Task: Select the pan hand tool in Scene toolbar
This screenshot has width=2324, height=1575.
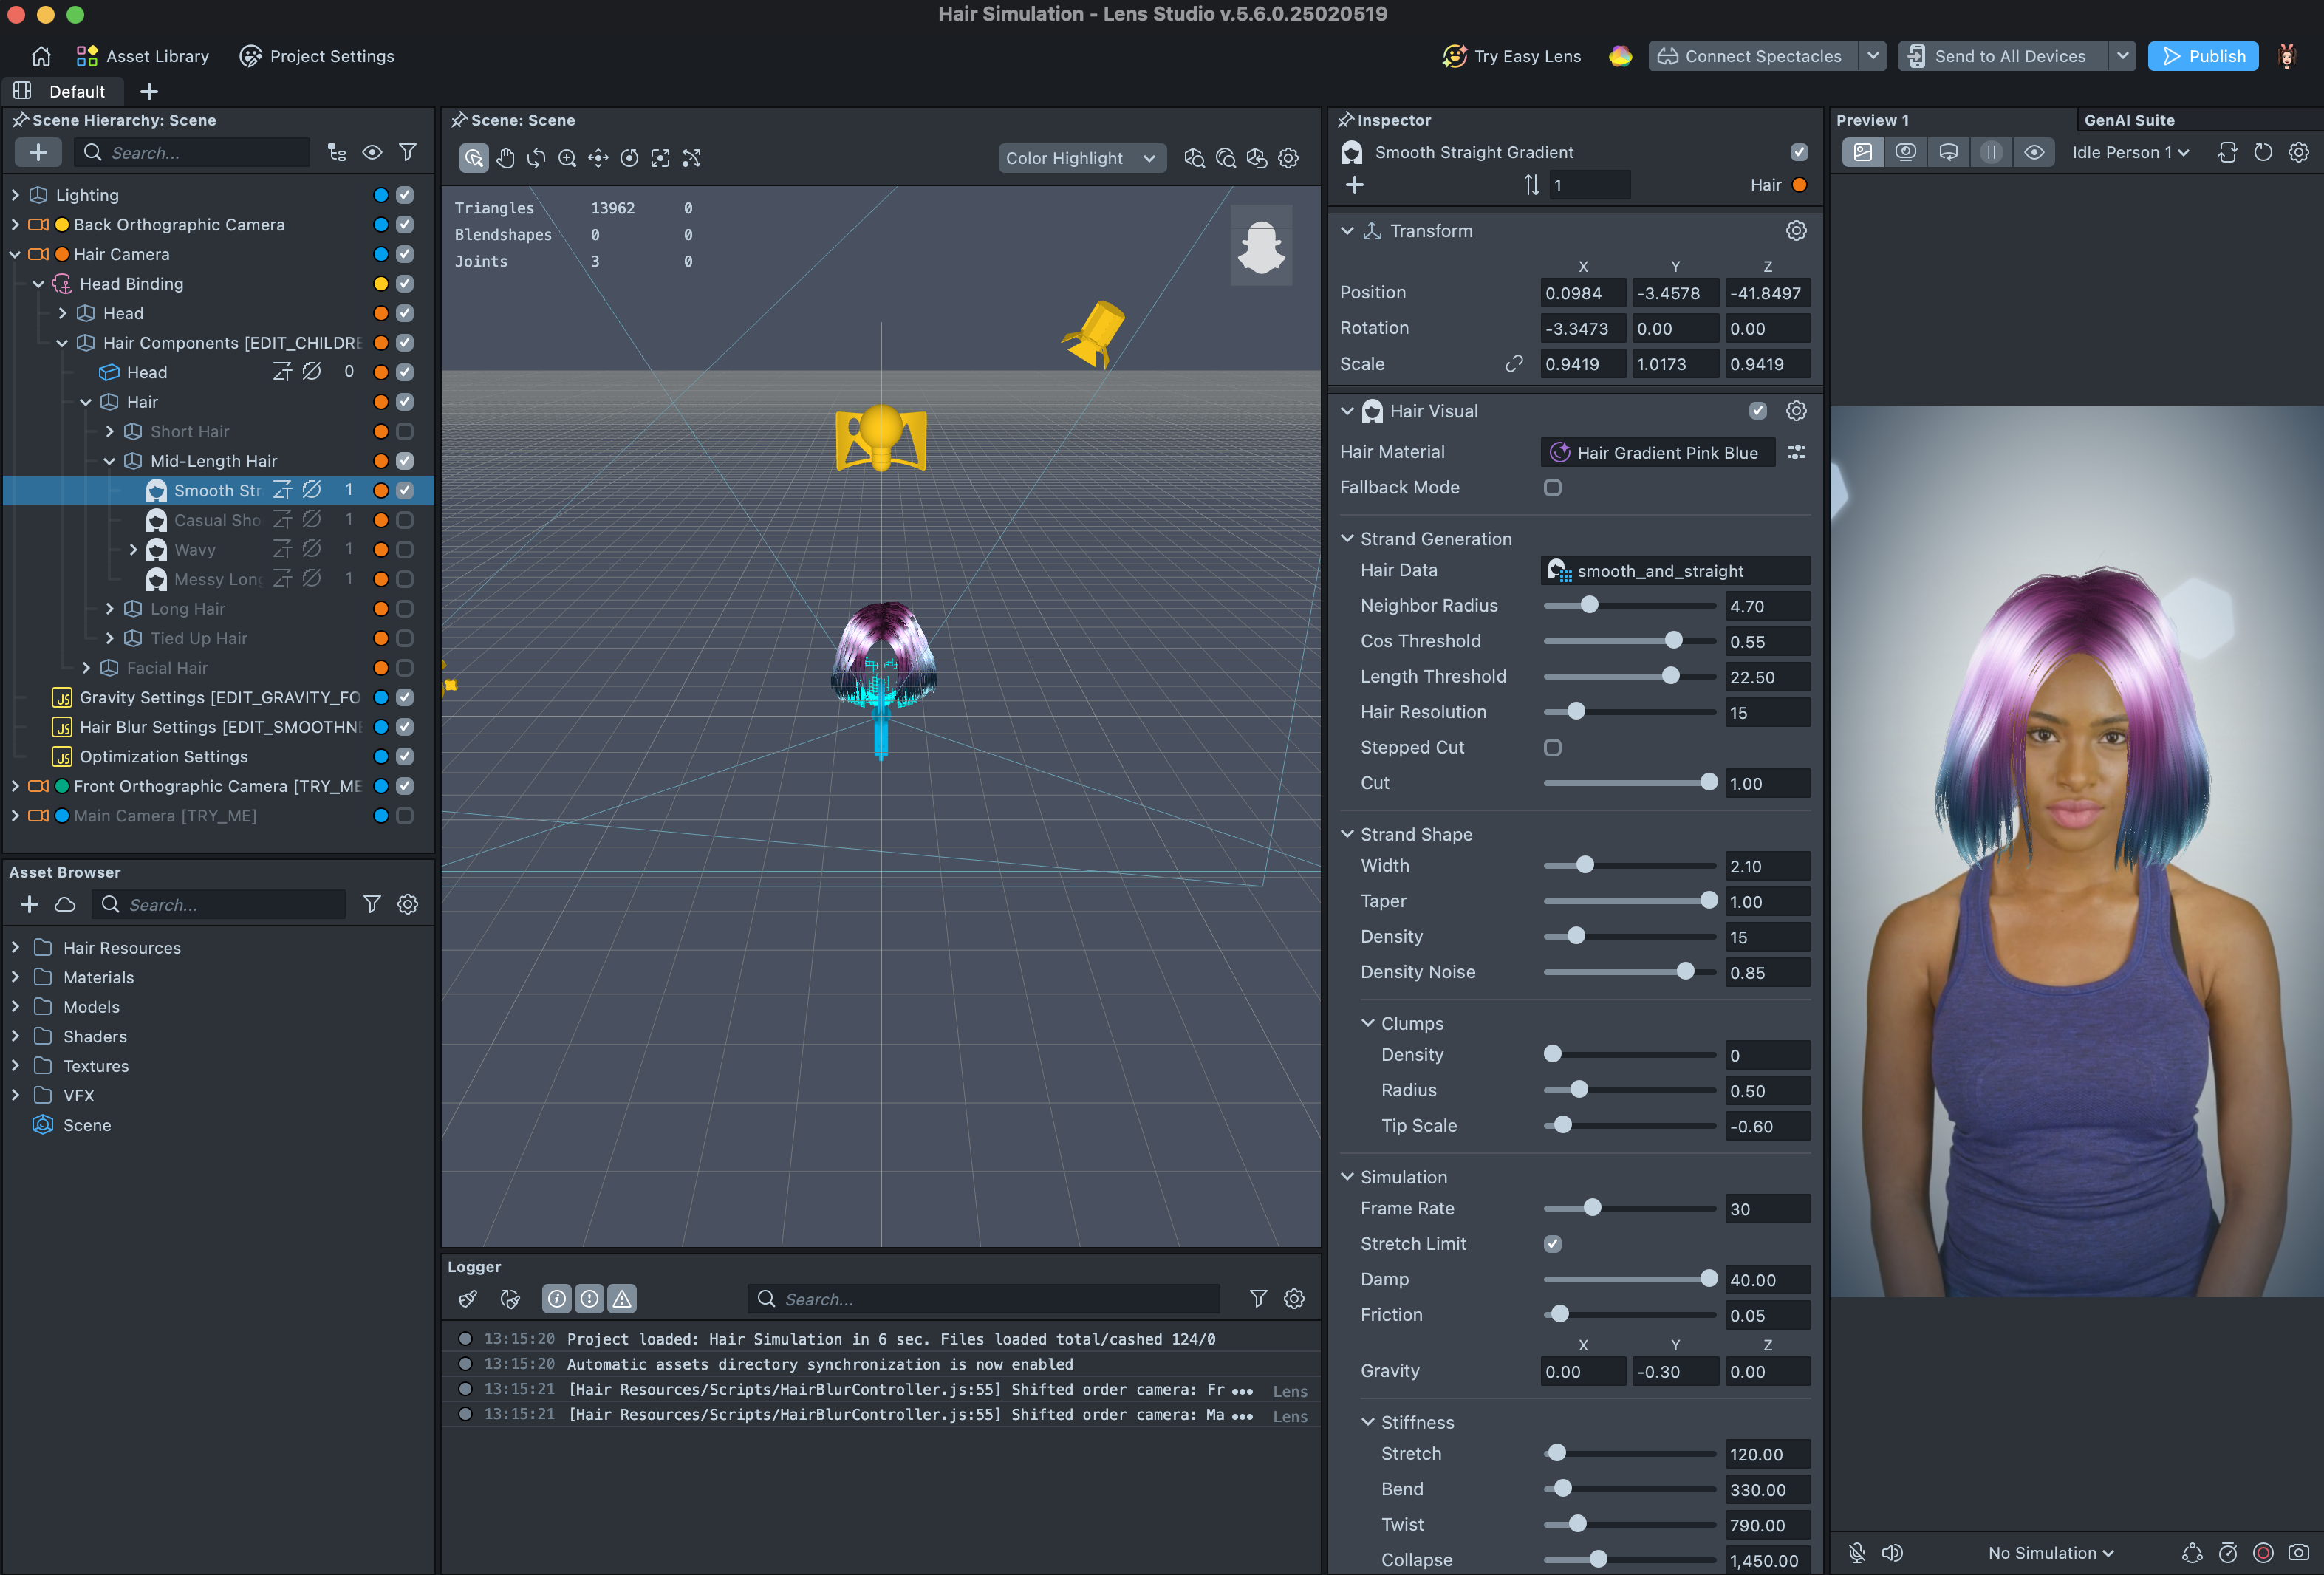Action: [x=506, y=158]
